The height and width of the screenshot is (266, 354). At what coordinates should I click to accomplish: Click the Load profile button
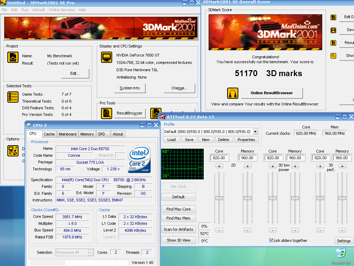172,140
